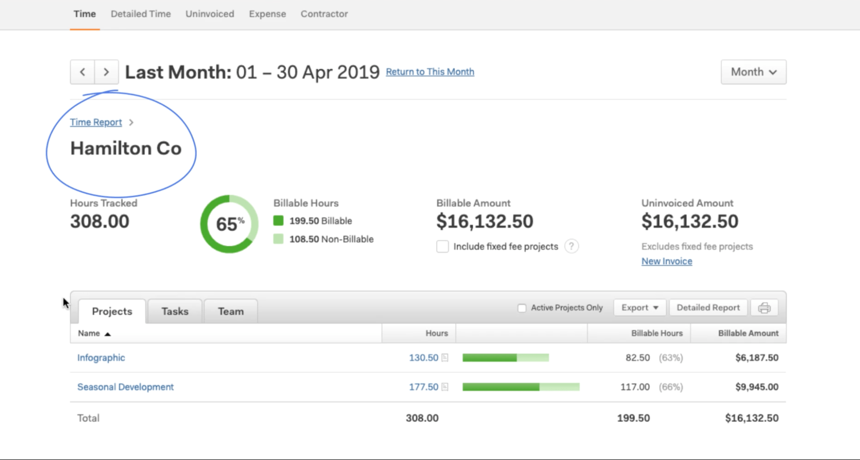
Task: Click the Billable green legend swatch
Action: point(278,221)
